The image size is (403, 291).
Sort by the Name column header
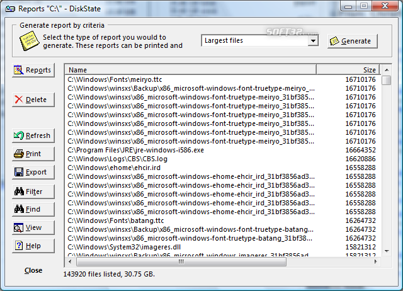190,70
